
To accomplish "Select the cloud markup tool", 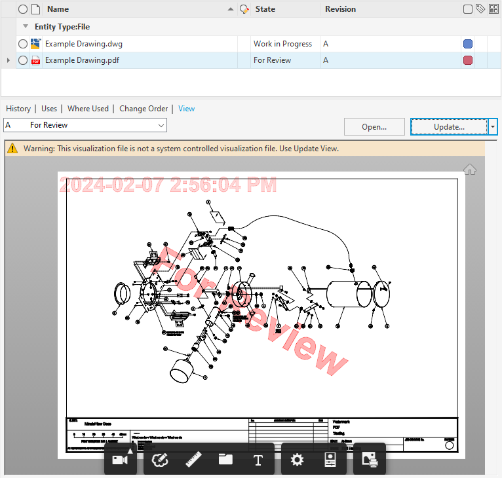I will [160, 460].
